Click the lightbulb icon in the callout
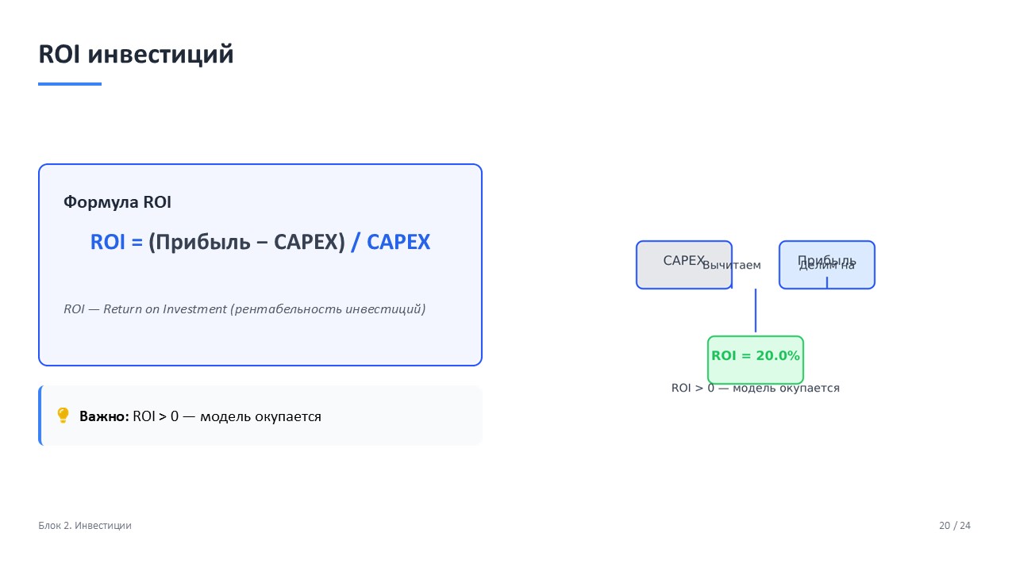Viewport: 1016px width, 571px height. (x=63, y=416)
